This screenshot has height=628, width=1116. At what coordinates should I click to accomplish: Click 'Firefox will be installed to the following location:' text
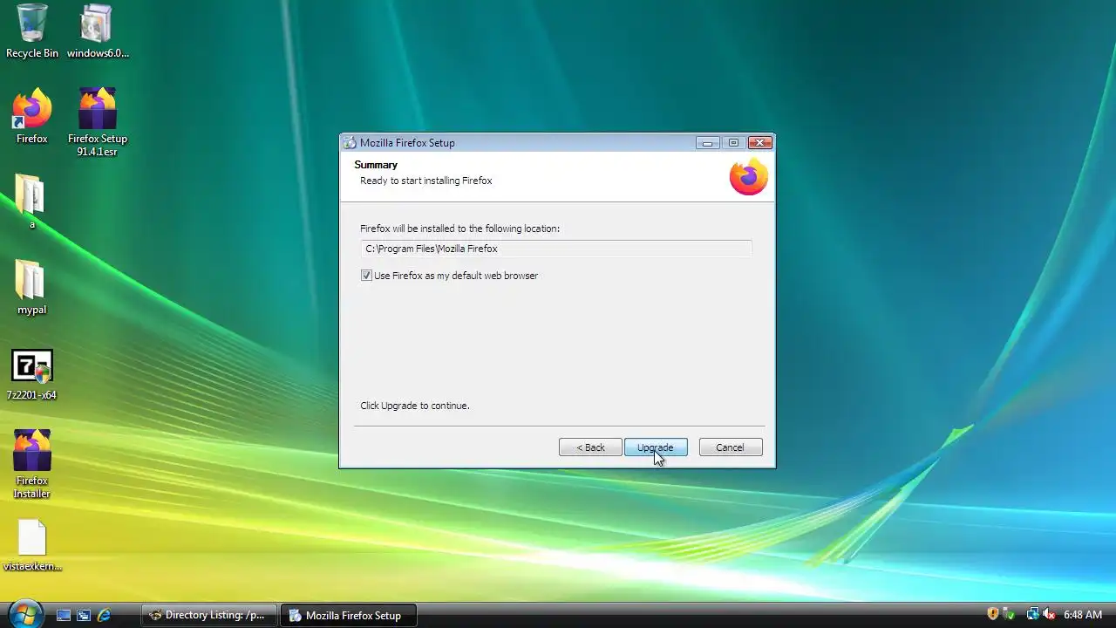tap(459, 229)
